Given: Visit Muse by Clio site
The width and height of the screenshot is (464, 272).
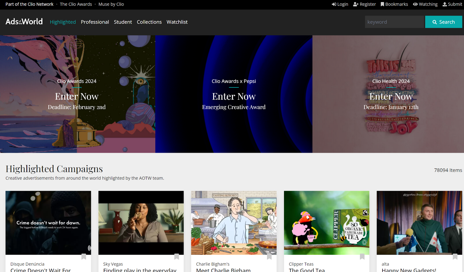Looking at the screenshot, I should click(x=111, y=4).
